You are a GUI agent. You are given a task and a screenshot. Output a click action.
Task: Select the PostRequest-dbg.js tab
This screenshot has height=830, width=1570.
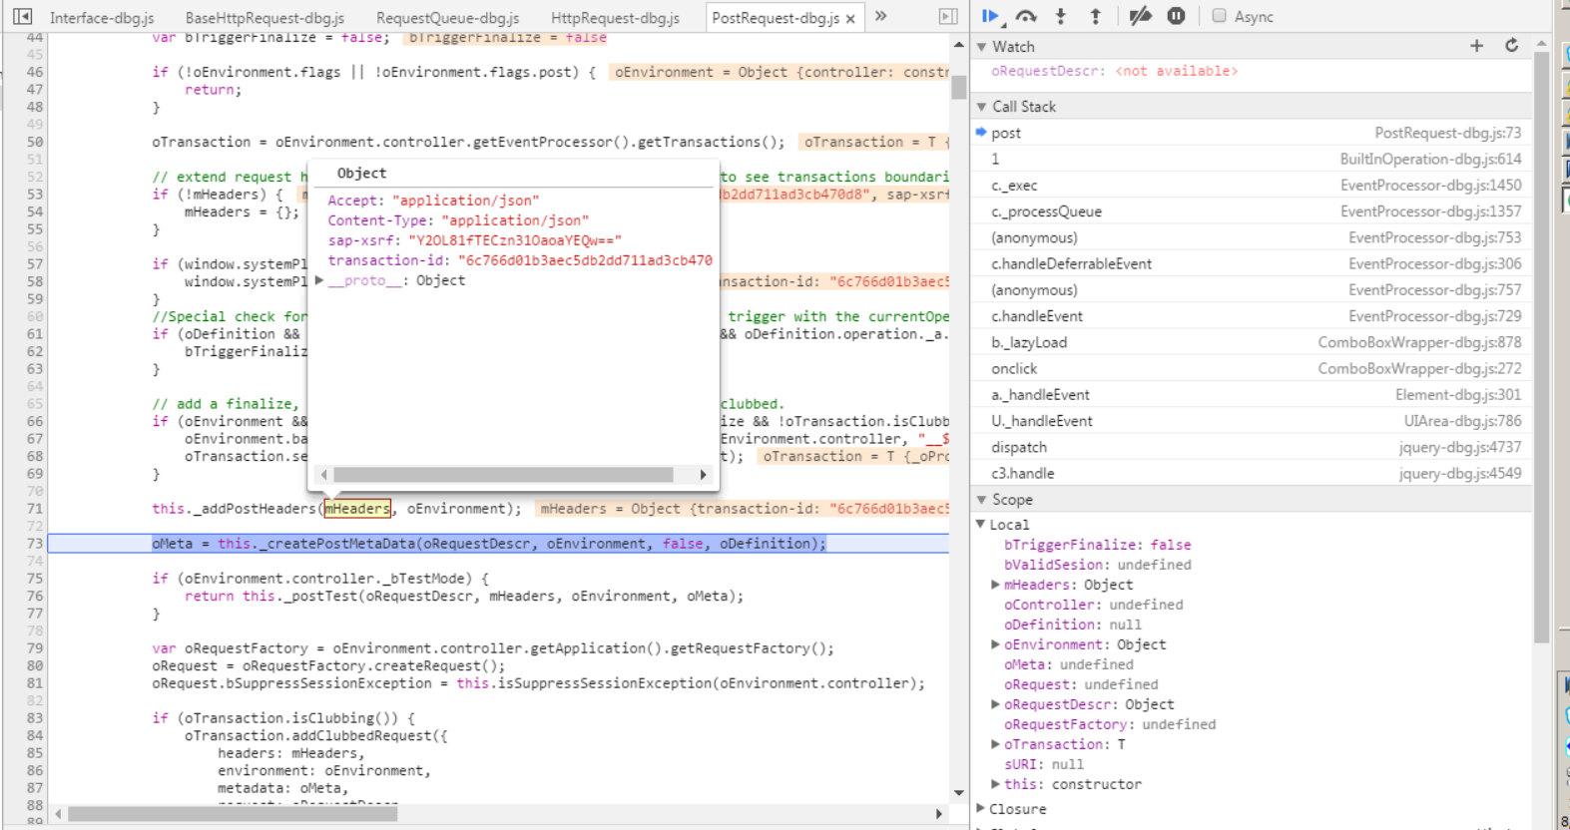pyautogui.click(x=776, y=18)
